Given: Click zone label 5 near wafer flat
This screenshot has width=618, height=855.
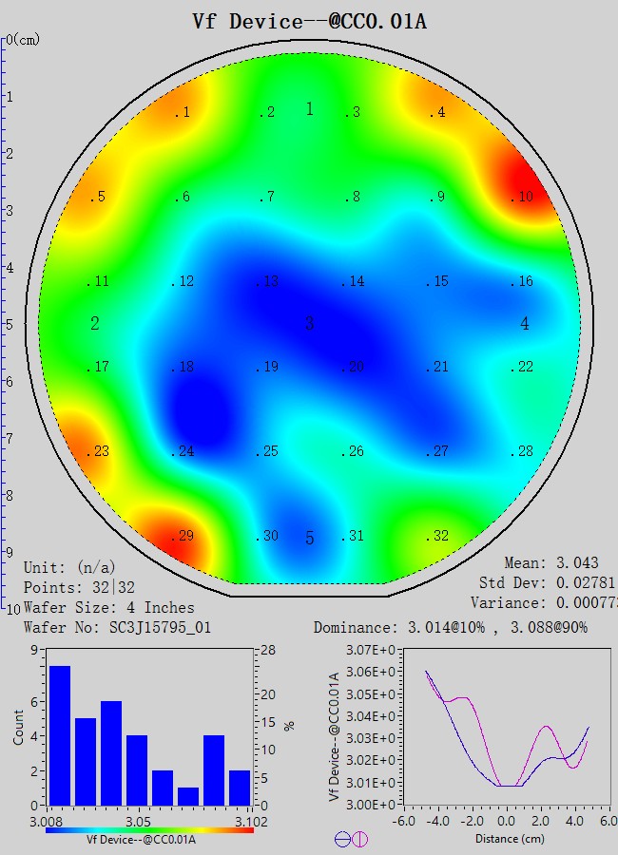Looking at the screenshot, I should click(x=309, y=539).
